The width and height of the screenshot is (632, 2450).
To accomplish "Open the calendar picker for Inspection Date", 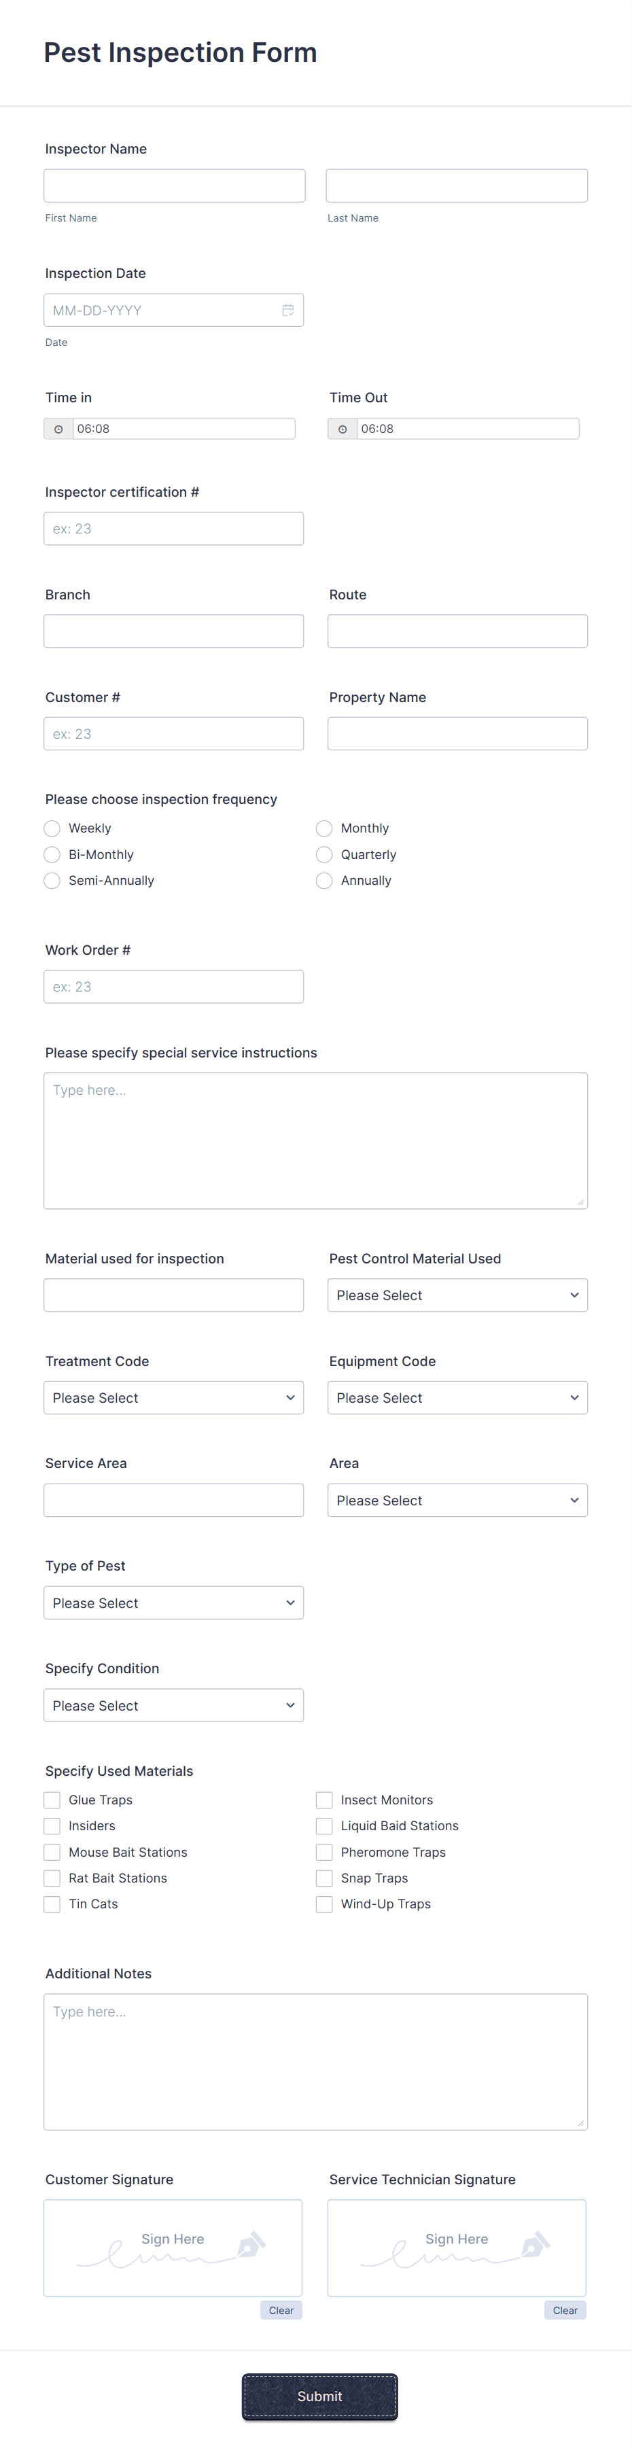I will (288, 309).
